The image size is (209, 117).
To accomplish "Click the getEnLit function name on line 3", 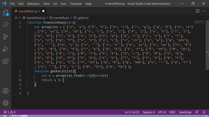I will 58,71.
